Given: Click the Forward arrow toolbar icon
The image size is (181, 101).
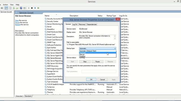Looking at the screenshot, I should pos(2,8).
